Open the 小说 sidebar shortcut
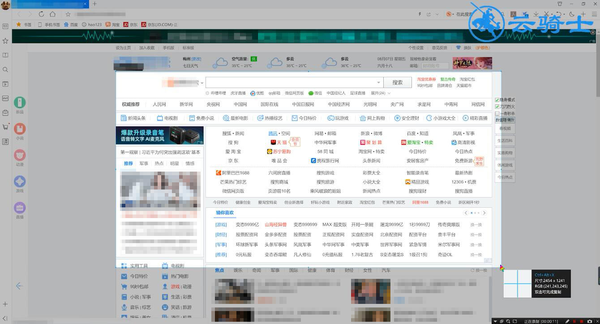Viewport: 600px width, 324px height. pyautogui.click(x=20, y=131)
